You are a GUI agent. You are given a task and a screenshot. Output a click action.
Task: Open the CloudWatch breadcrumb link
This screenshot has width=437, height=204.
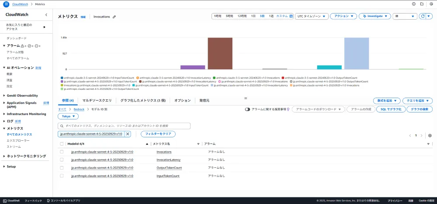coord(20,4)
